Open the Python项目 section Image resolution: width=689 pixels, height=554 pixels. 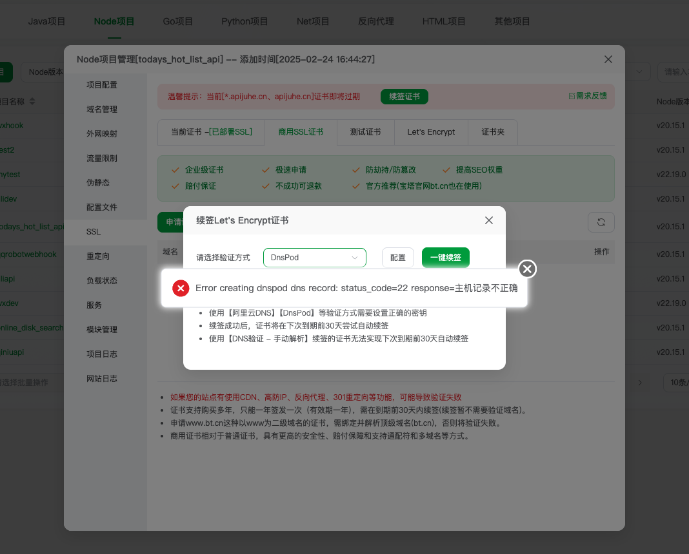click(245, 21)
